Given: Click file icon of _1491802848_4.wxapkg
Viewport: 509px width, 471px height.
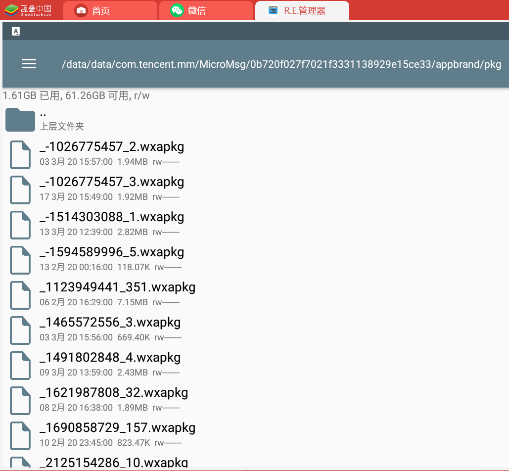Looking at the screenshot, I should (20, 366).
